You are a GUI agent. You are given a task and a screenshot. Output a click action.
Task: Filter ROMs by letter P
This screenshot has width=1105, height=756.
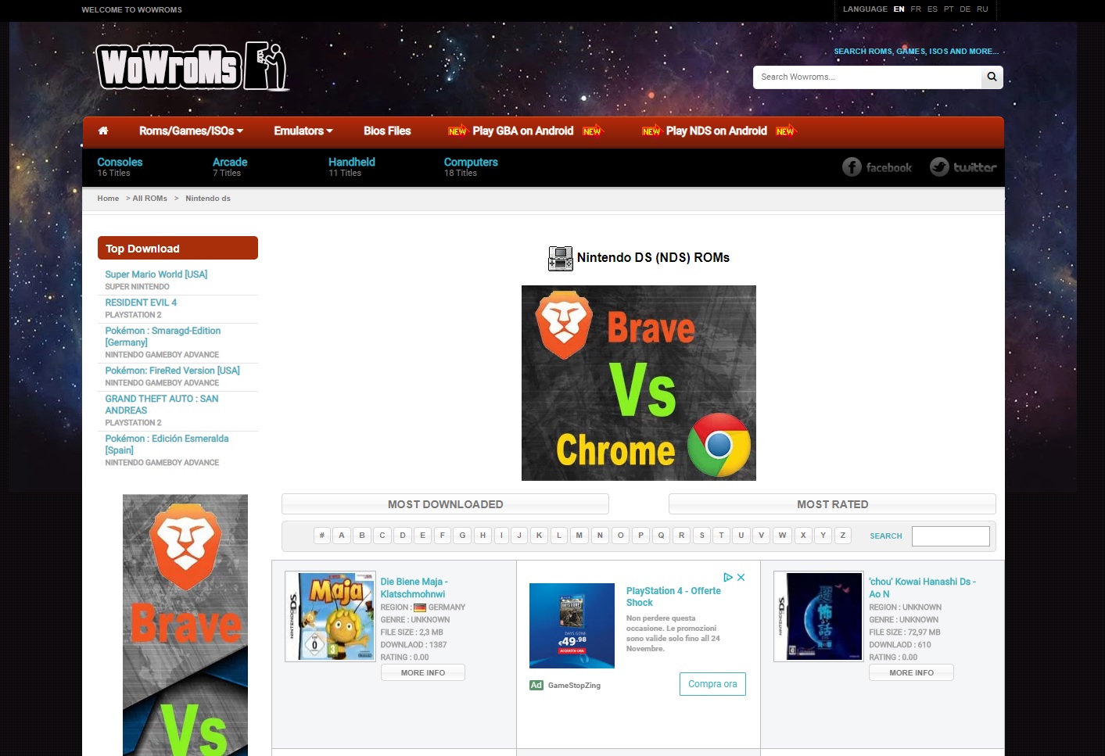click(641, 536)
